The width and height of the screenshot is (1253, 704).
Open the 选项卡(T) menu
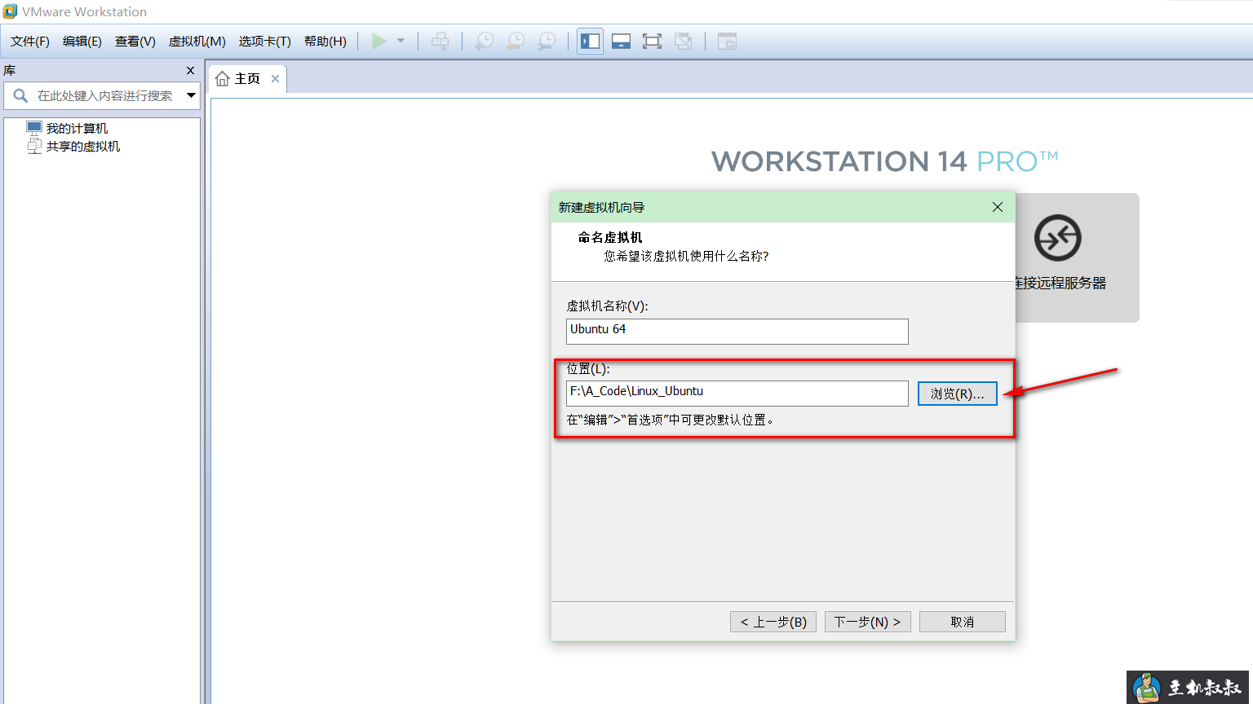265,42
